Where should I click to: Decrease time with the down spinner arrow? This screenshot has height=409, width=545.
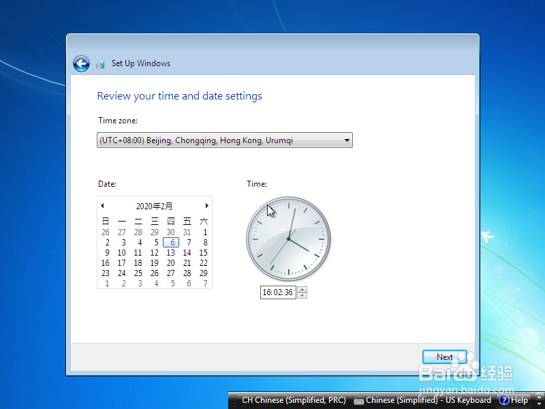coord(302,295)
